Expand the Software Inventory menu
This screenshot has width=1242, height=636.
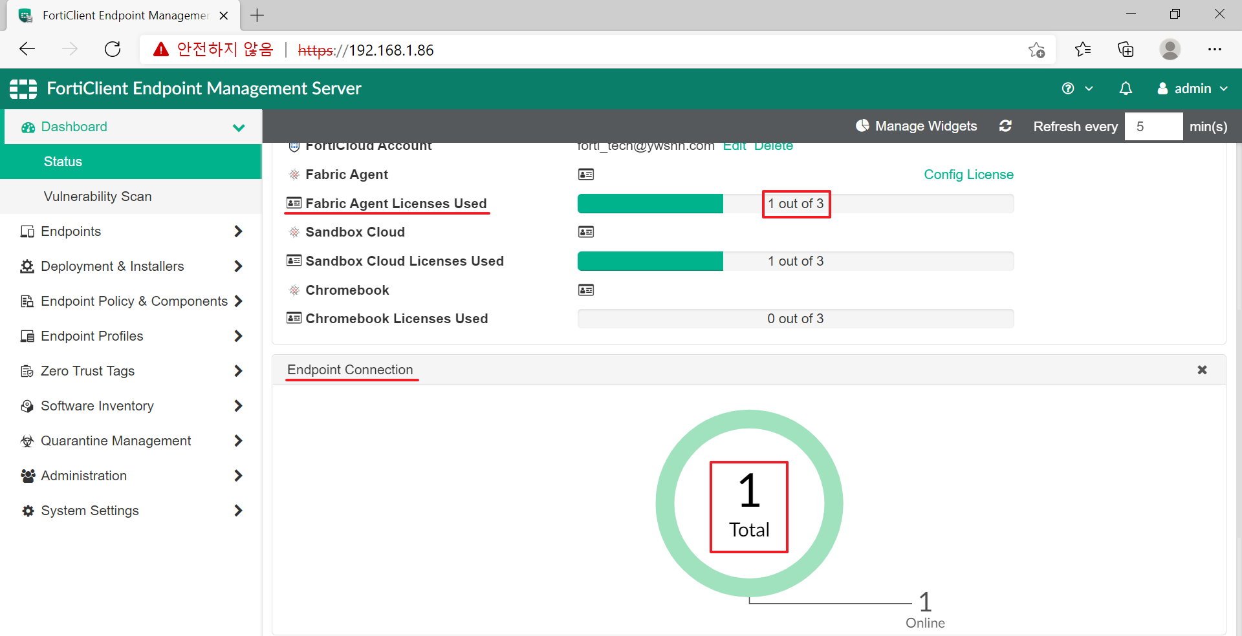coord(131,406)
